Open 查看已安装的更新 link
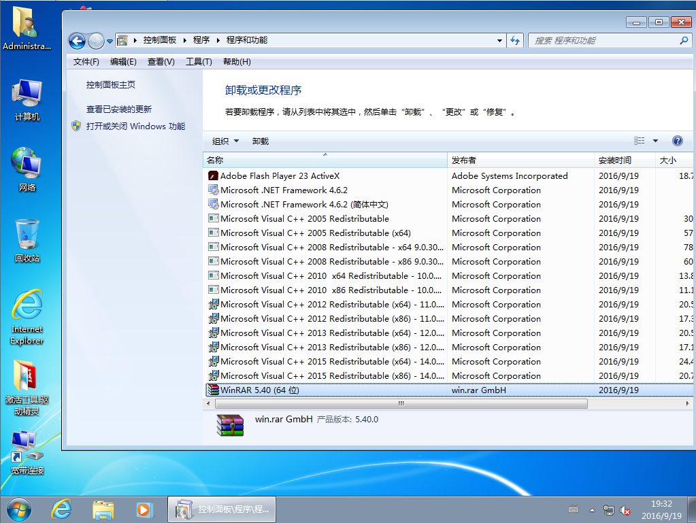 (x=118, y=109)
